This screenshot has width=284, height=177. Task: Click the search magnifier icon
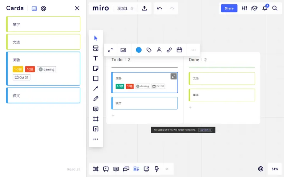275,8
